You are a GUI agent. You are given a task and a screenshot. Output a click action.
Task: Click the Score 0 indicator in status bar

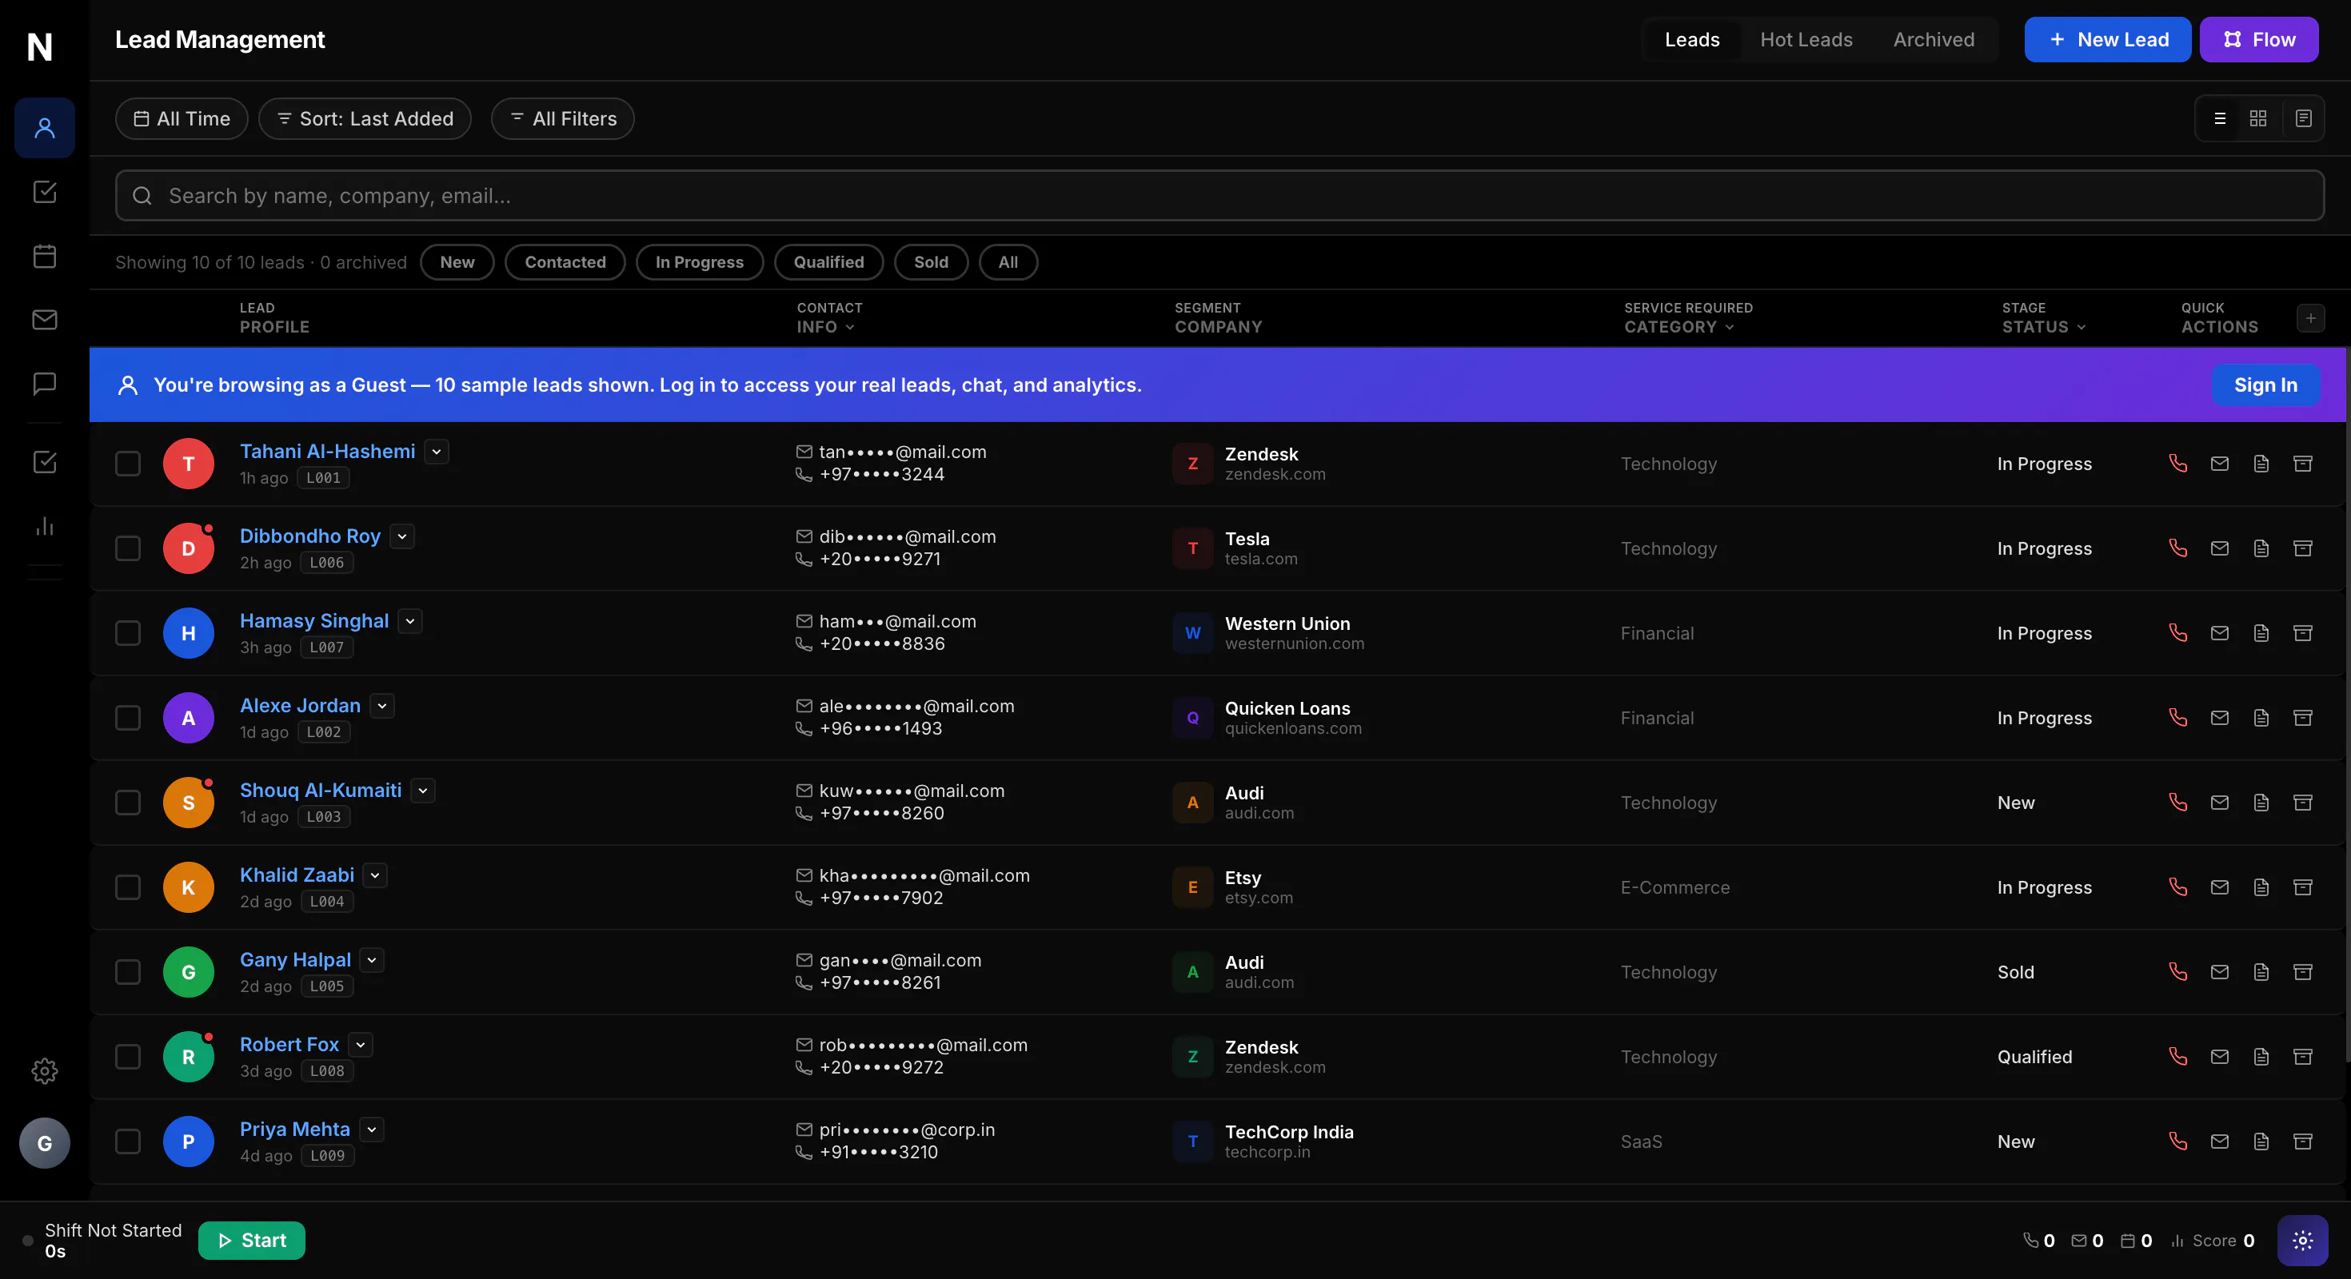pyautogui.click(x=2213, y=1241)
